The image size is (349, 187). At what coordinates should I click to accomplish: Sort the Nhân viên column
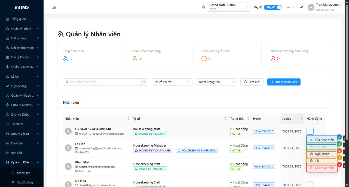tap(128, 119)
